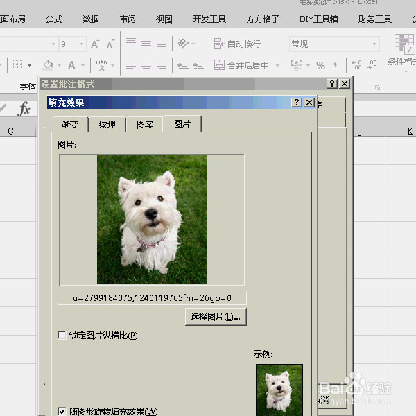Switch to the 图案 tab
The width and height of the screenshot is (416, 416).
click(x=145, y=124)
